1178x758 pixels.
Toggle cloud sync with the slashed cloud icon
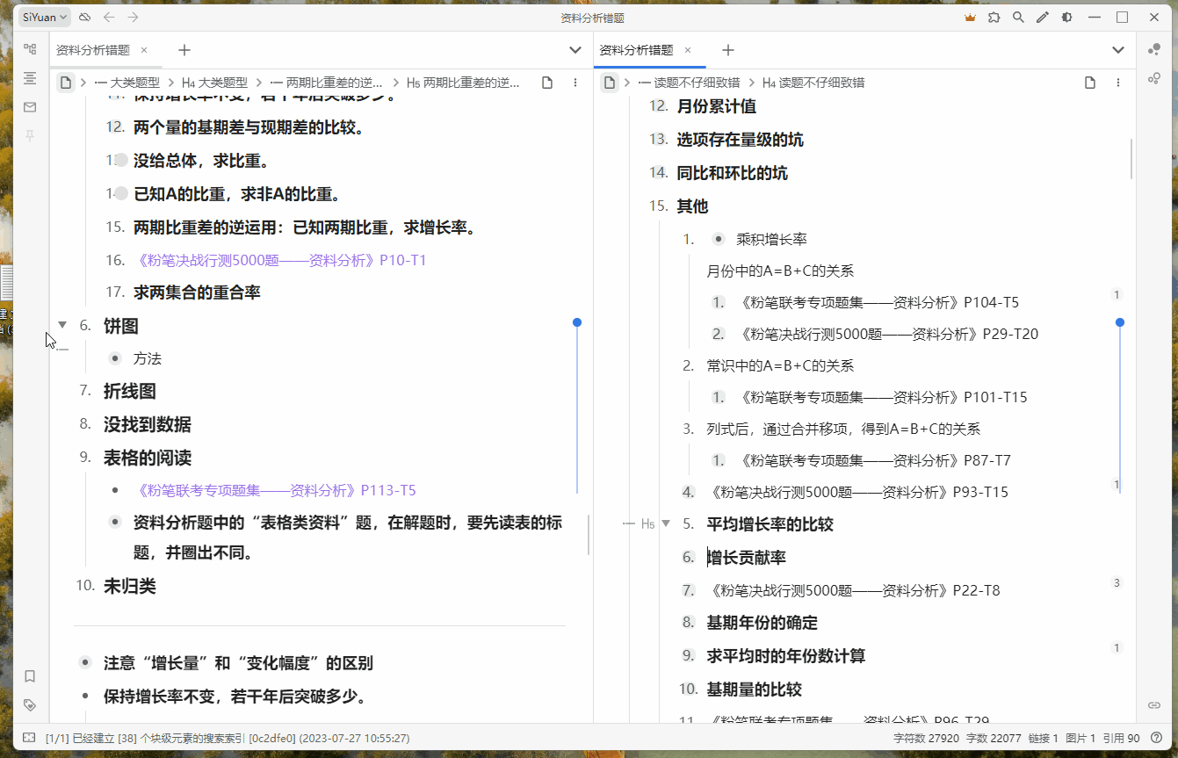pyautogui.click(x=84, y=17)
